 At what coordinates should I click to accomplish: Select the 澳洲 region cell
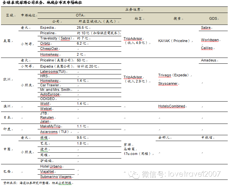click(x=7, y=106)
